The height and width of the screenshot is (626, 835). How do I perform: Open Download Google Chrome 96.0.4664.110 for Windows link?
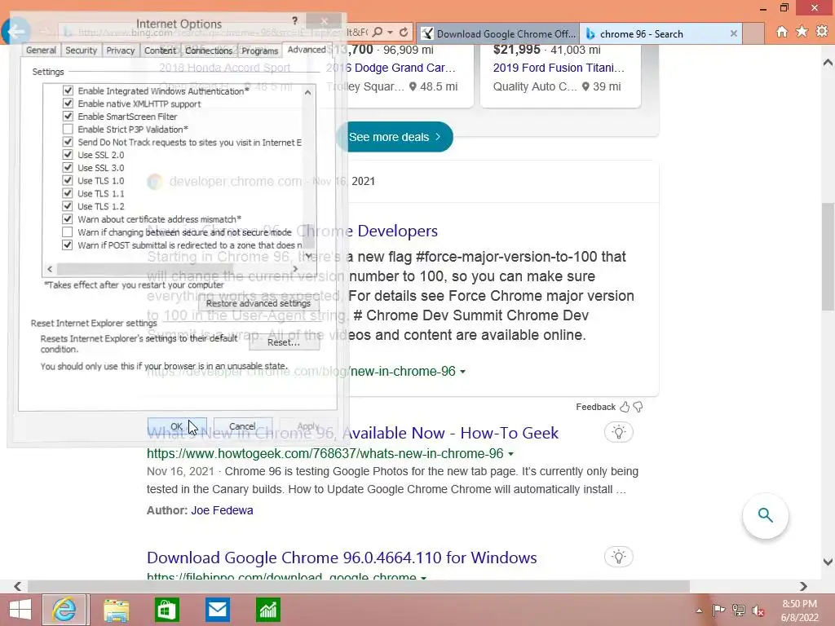pyautogui.click(x=342, y=558)
